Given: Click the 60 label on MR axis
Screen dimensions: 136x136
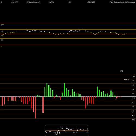Looking at the screenshot, I should coord(133,85).
